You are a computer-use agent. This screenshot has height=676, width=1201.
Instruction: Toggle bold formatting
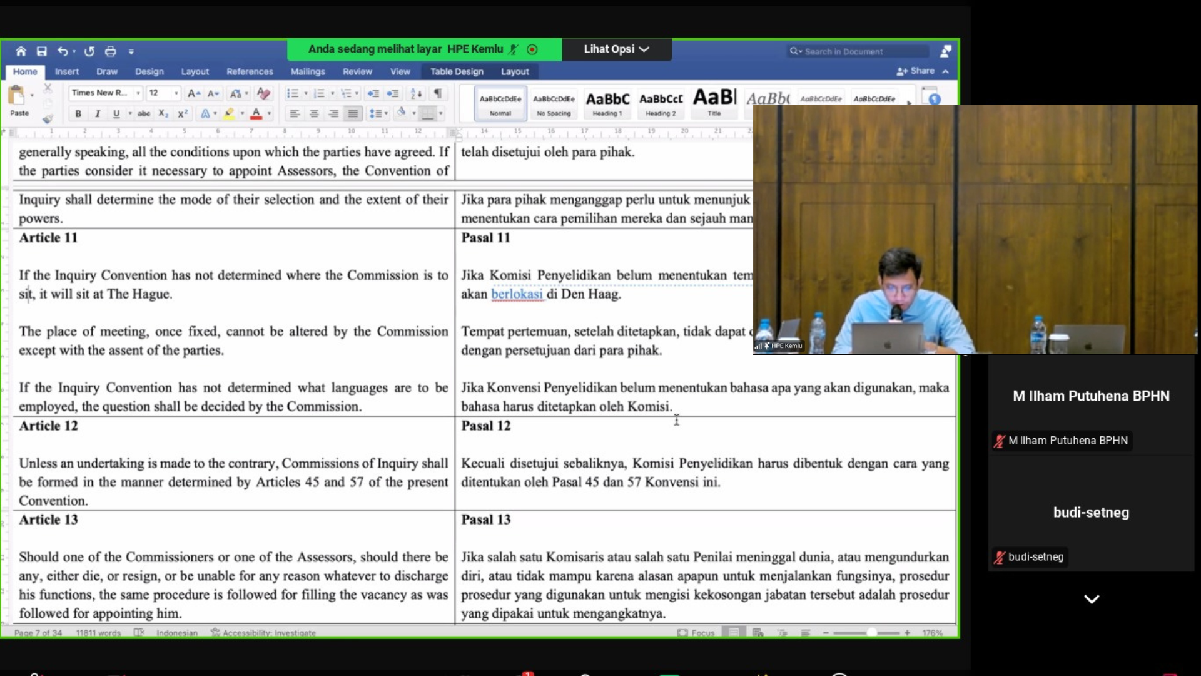point(78,113)
